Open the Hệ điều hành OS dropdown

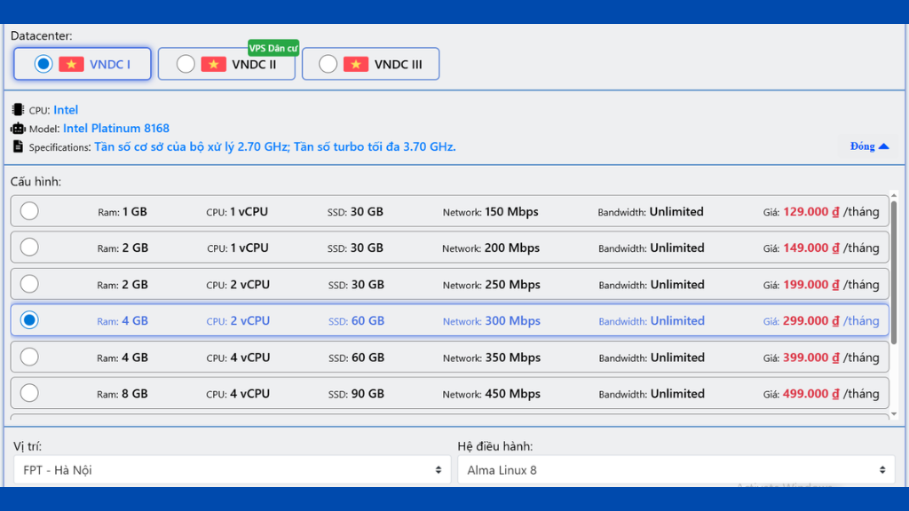pyautogui.click(x=676, y=470)
